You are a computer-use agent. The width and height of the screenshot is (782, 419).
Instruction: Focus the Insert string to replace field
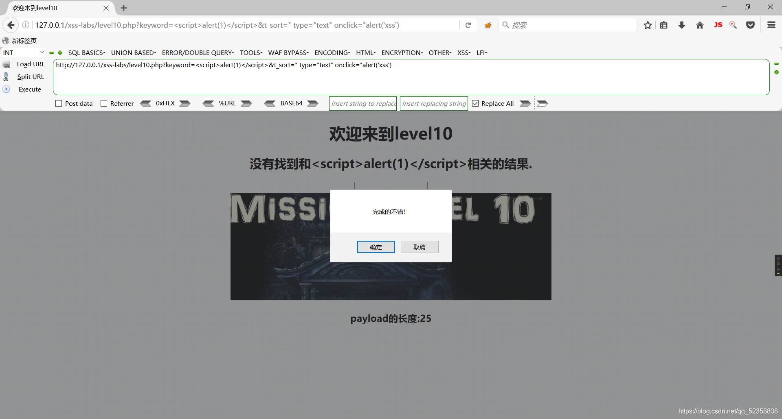pyautogui.click(x=363, y=103)
